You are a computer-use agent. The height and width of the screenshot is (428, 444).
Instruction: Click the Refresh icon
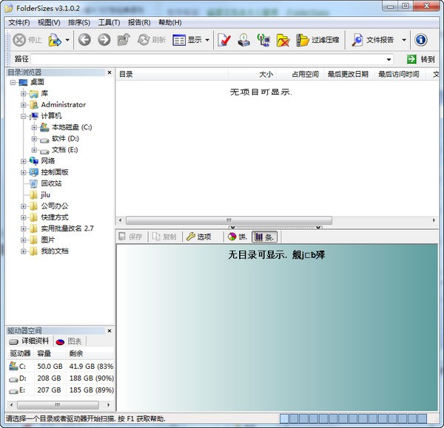(144, 40)
